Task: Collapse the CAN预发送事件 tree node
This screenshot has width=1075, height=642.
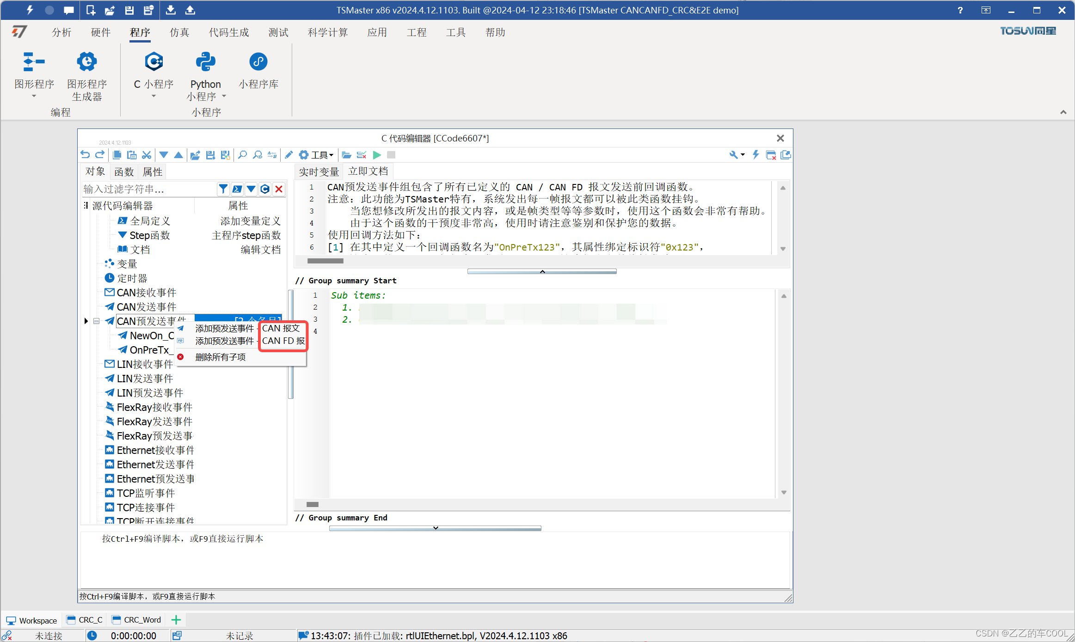Action: (96, 321)
